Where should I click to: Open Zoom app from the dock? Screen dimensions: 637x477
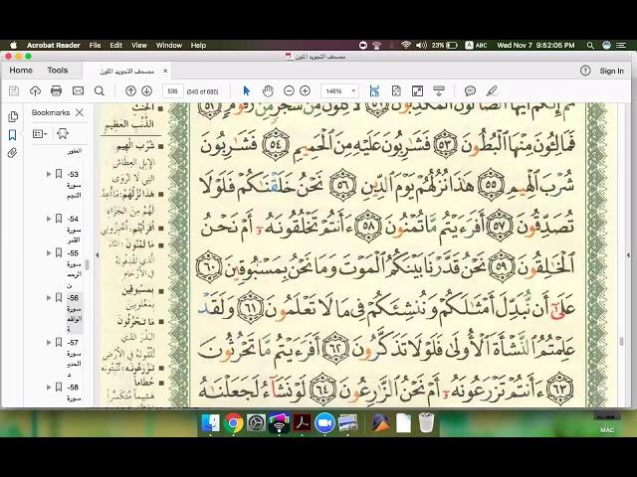(x=324, y=423)
